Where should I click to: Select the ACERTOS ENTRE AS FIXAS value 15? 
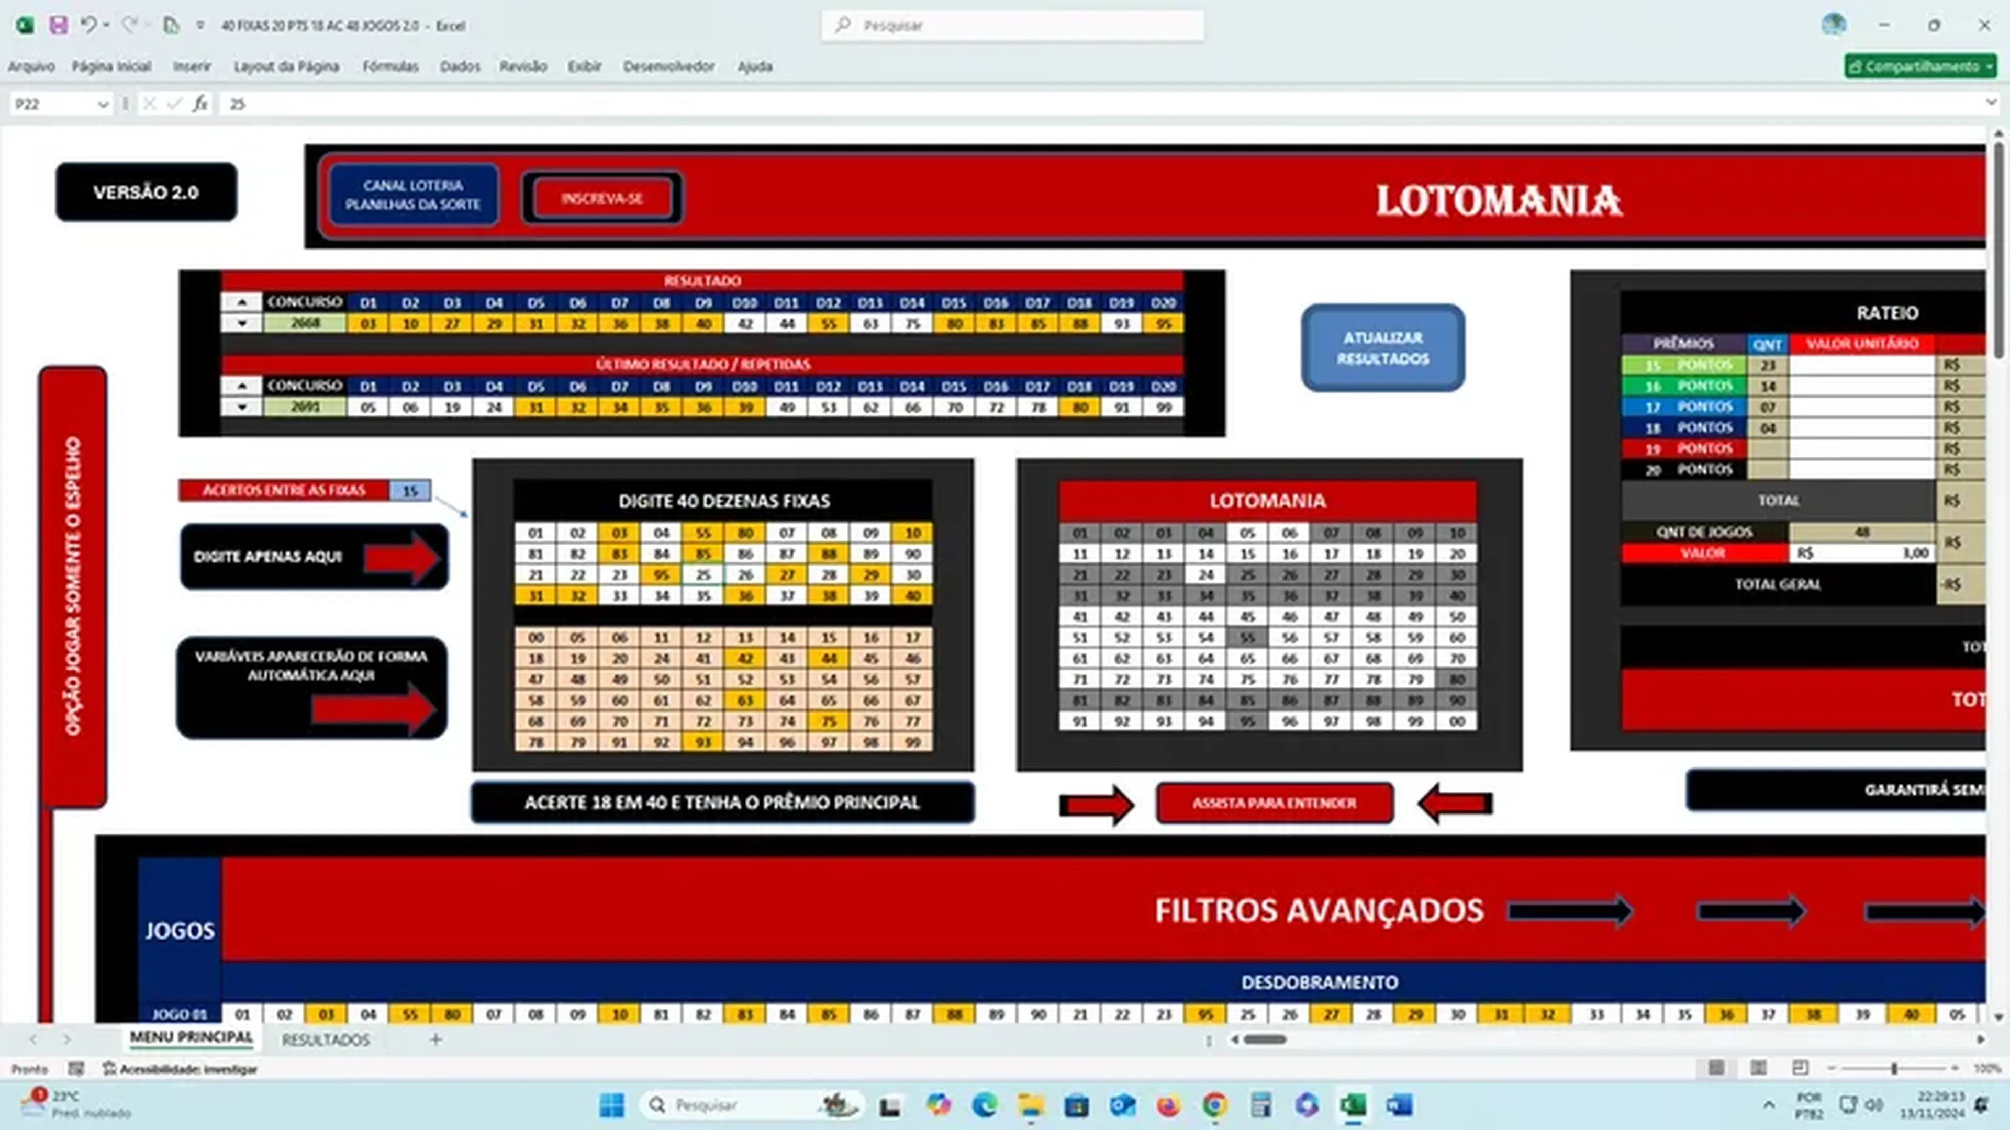410,490
